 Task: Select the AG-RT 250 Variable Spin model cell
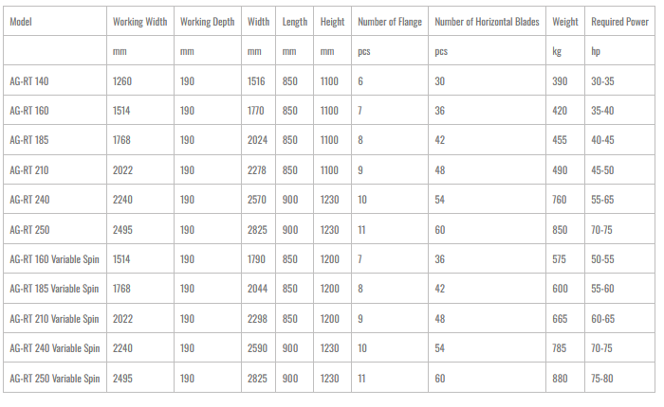click(54, 378)
